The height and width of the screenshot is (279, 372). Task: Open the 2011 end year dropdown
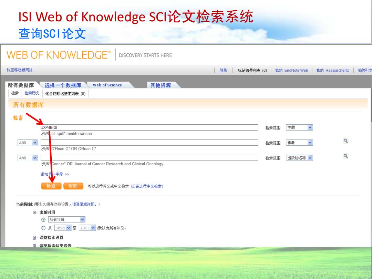click(87, 228)
